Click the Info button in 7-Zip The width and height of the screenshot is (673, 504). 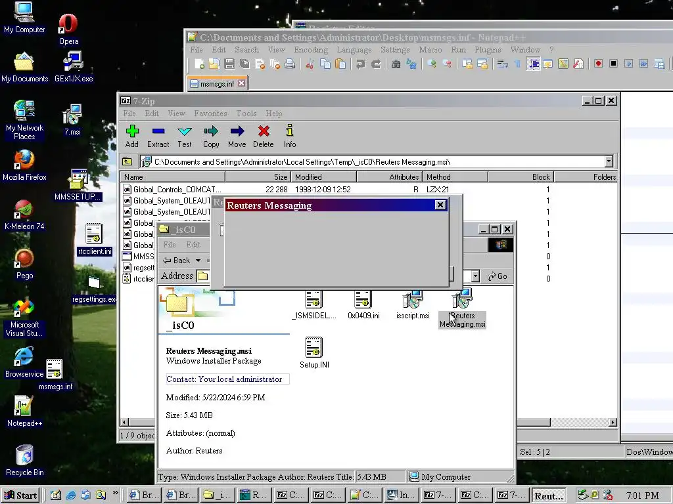pyautogui.click(x=290, y=136)
